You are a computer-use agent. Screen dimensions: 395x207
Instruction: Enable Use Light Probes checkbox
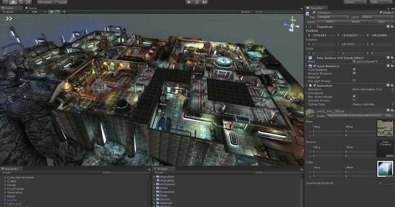(x=354, y=81)
